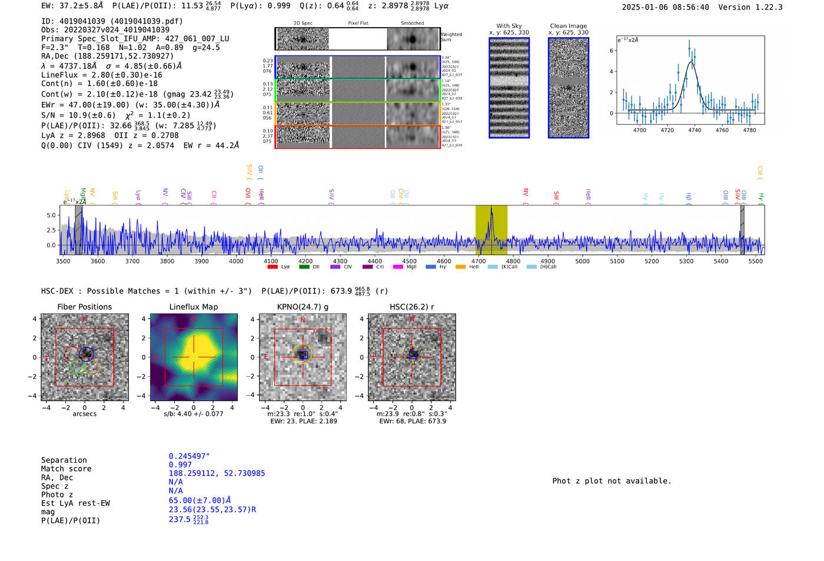
Task: Select the ID: 4019041039 text line
Action: coord(112,21)
